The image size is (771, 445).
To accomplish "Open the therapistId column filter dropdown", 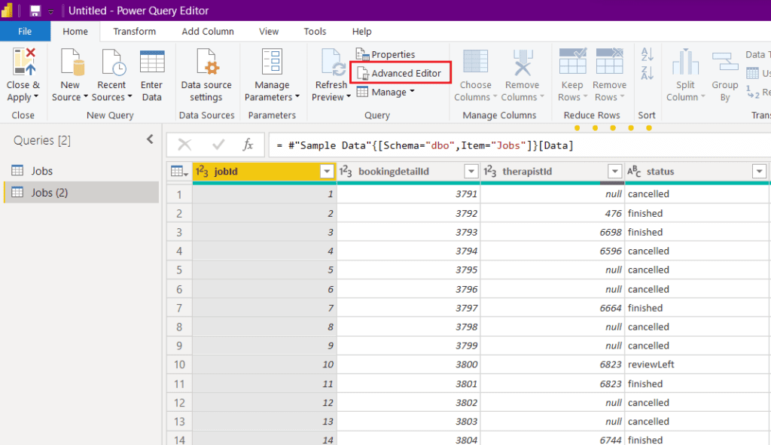I will coord(615,172).
